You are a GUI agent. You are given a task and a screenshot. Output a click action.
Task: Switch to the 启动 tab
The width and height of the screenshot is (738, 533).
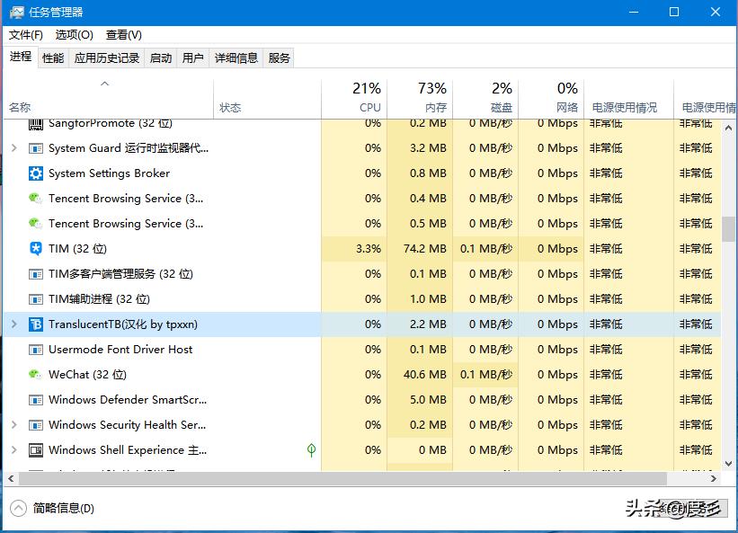[161, 58]
